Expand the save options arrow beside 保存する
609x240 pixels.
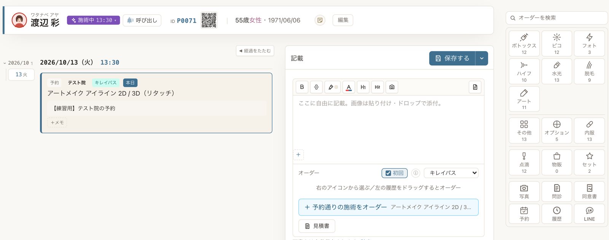[x=482, y=58]
